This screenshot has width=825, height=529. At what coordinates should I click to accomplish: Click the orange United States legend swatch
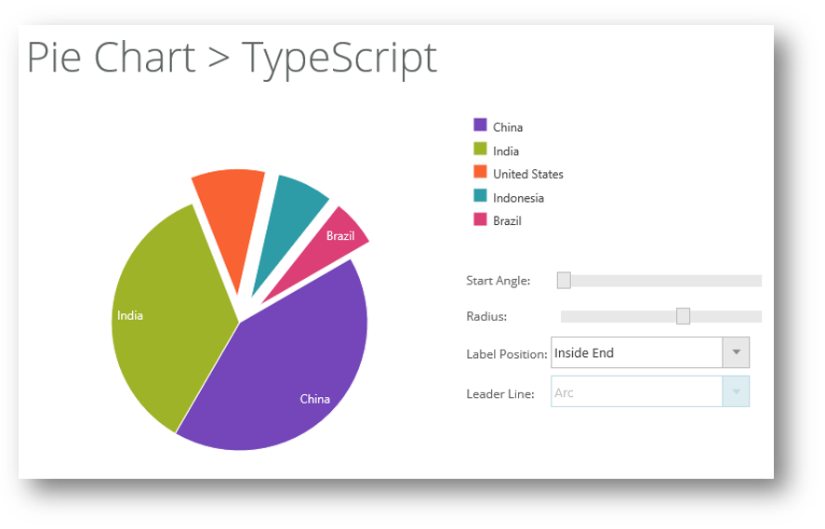480,172
